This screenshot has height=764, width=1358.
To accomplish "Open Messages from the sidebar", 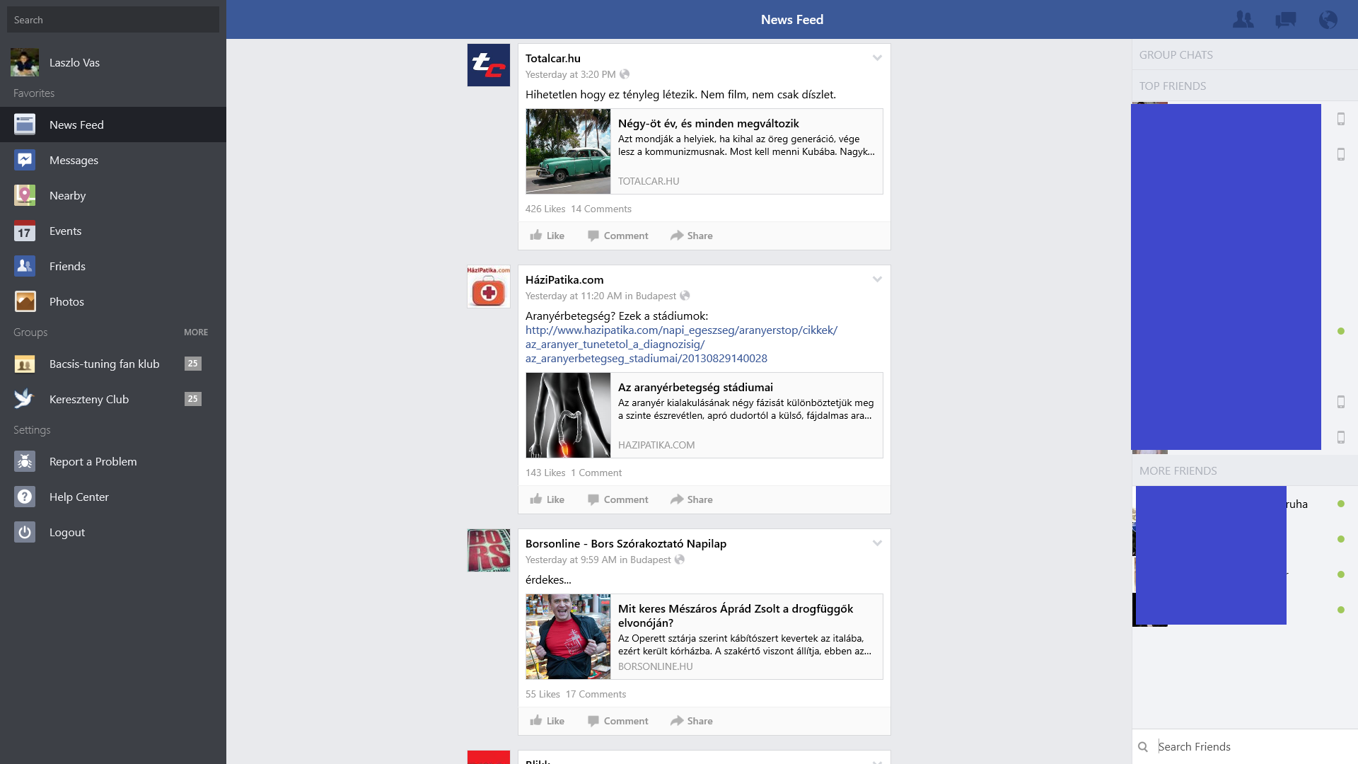I will click(113, 160).
